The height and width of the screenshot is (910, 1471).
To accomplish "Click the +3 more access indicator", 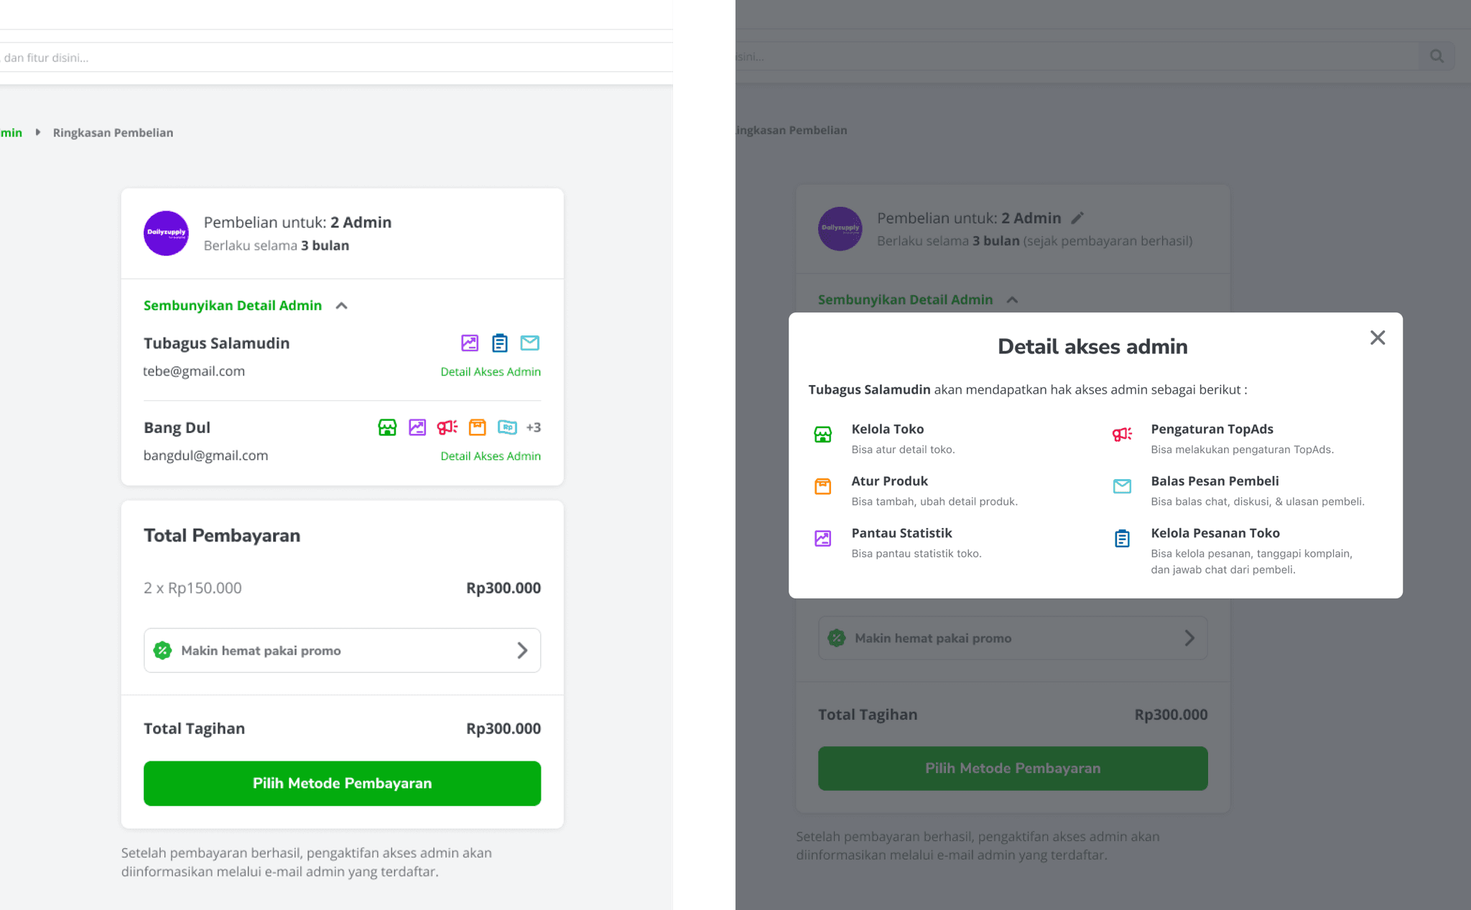I will click(x=533, y=427).
